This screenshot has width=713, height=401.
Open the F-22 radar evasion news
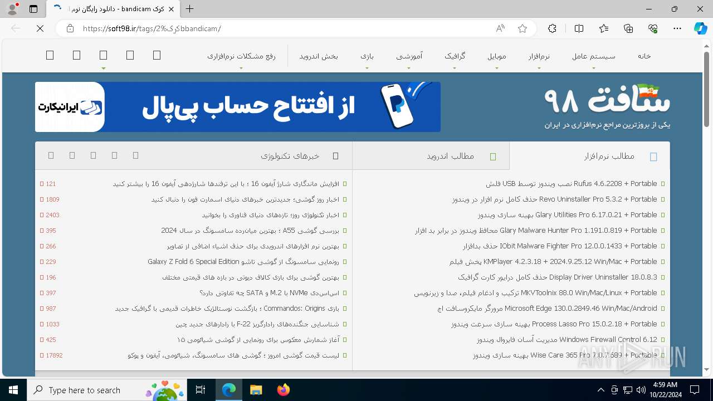point(257,324)
